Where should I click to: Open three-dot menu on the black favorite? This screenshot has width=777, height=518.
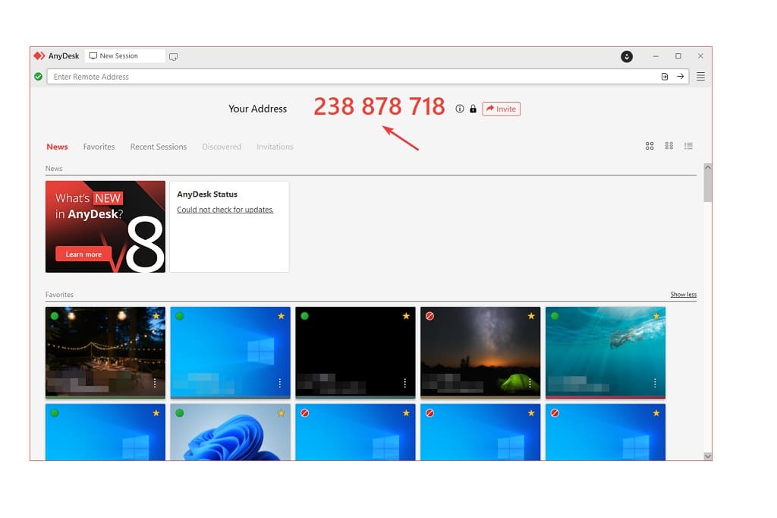pos(405,383)
